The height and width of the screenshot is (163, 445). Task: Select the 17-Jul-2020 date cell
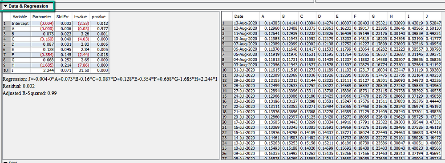(x=246, y=123)
